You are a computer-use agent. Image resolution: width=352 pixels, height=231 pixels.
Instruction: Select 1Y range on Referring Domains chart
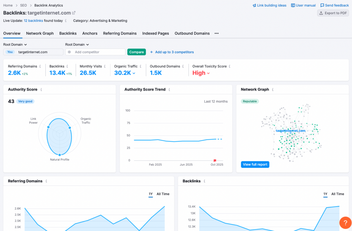click(x=151, y=194)
